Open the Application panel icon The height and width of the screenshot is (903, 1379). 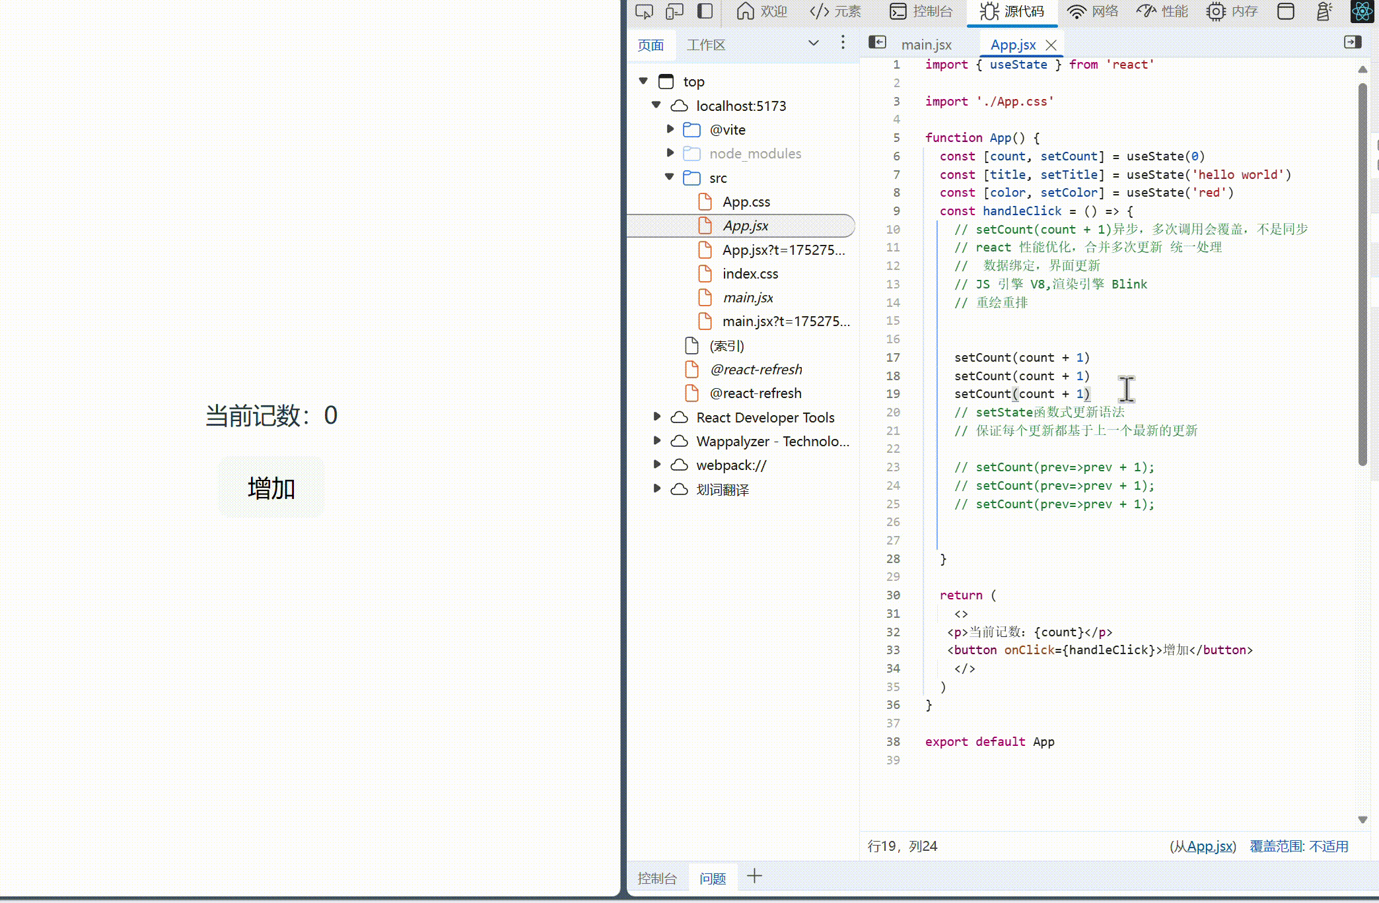click(1285, 11)
